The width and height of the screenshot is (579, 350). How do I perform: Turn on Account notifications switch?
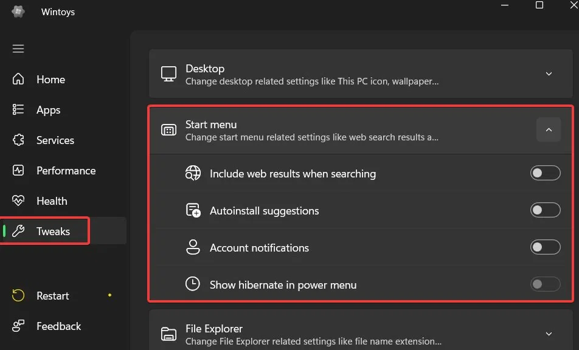pos(545,248)
